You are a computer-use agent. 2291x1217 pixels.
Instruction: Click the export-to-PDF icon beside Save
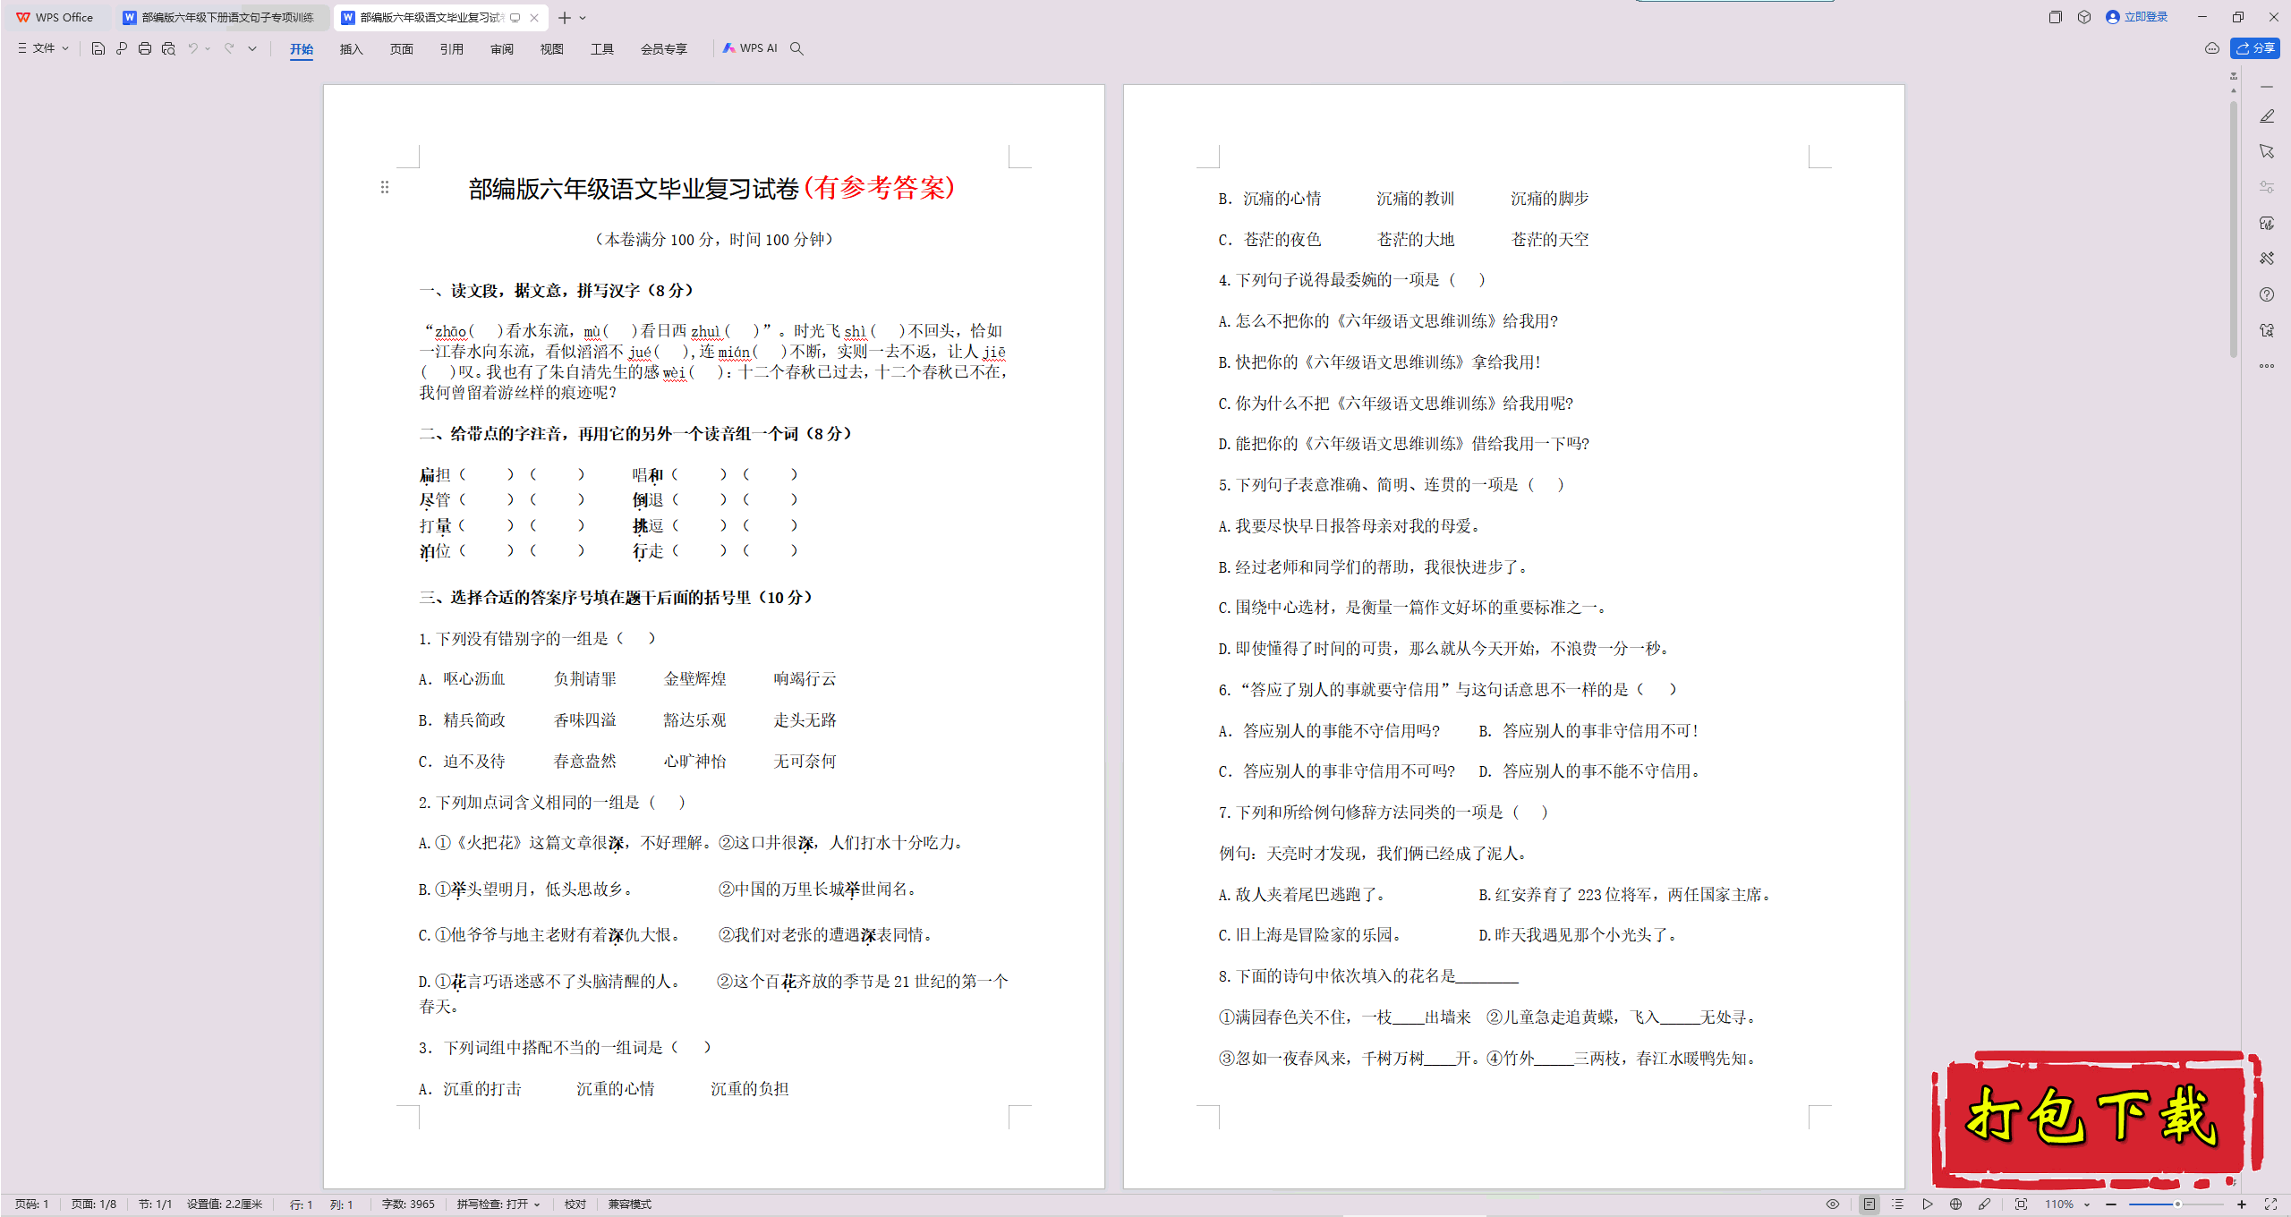point(122,48)
